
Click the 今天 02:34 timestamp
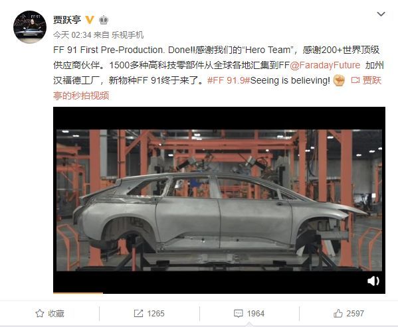pyautogui.click(x=72, y=34)
